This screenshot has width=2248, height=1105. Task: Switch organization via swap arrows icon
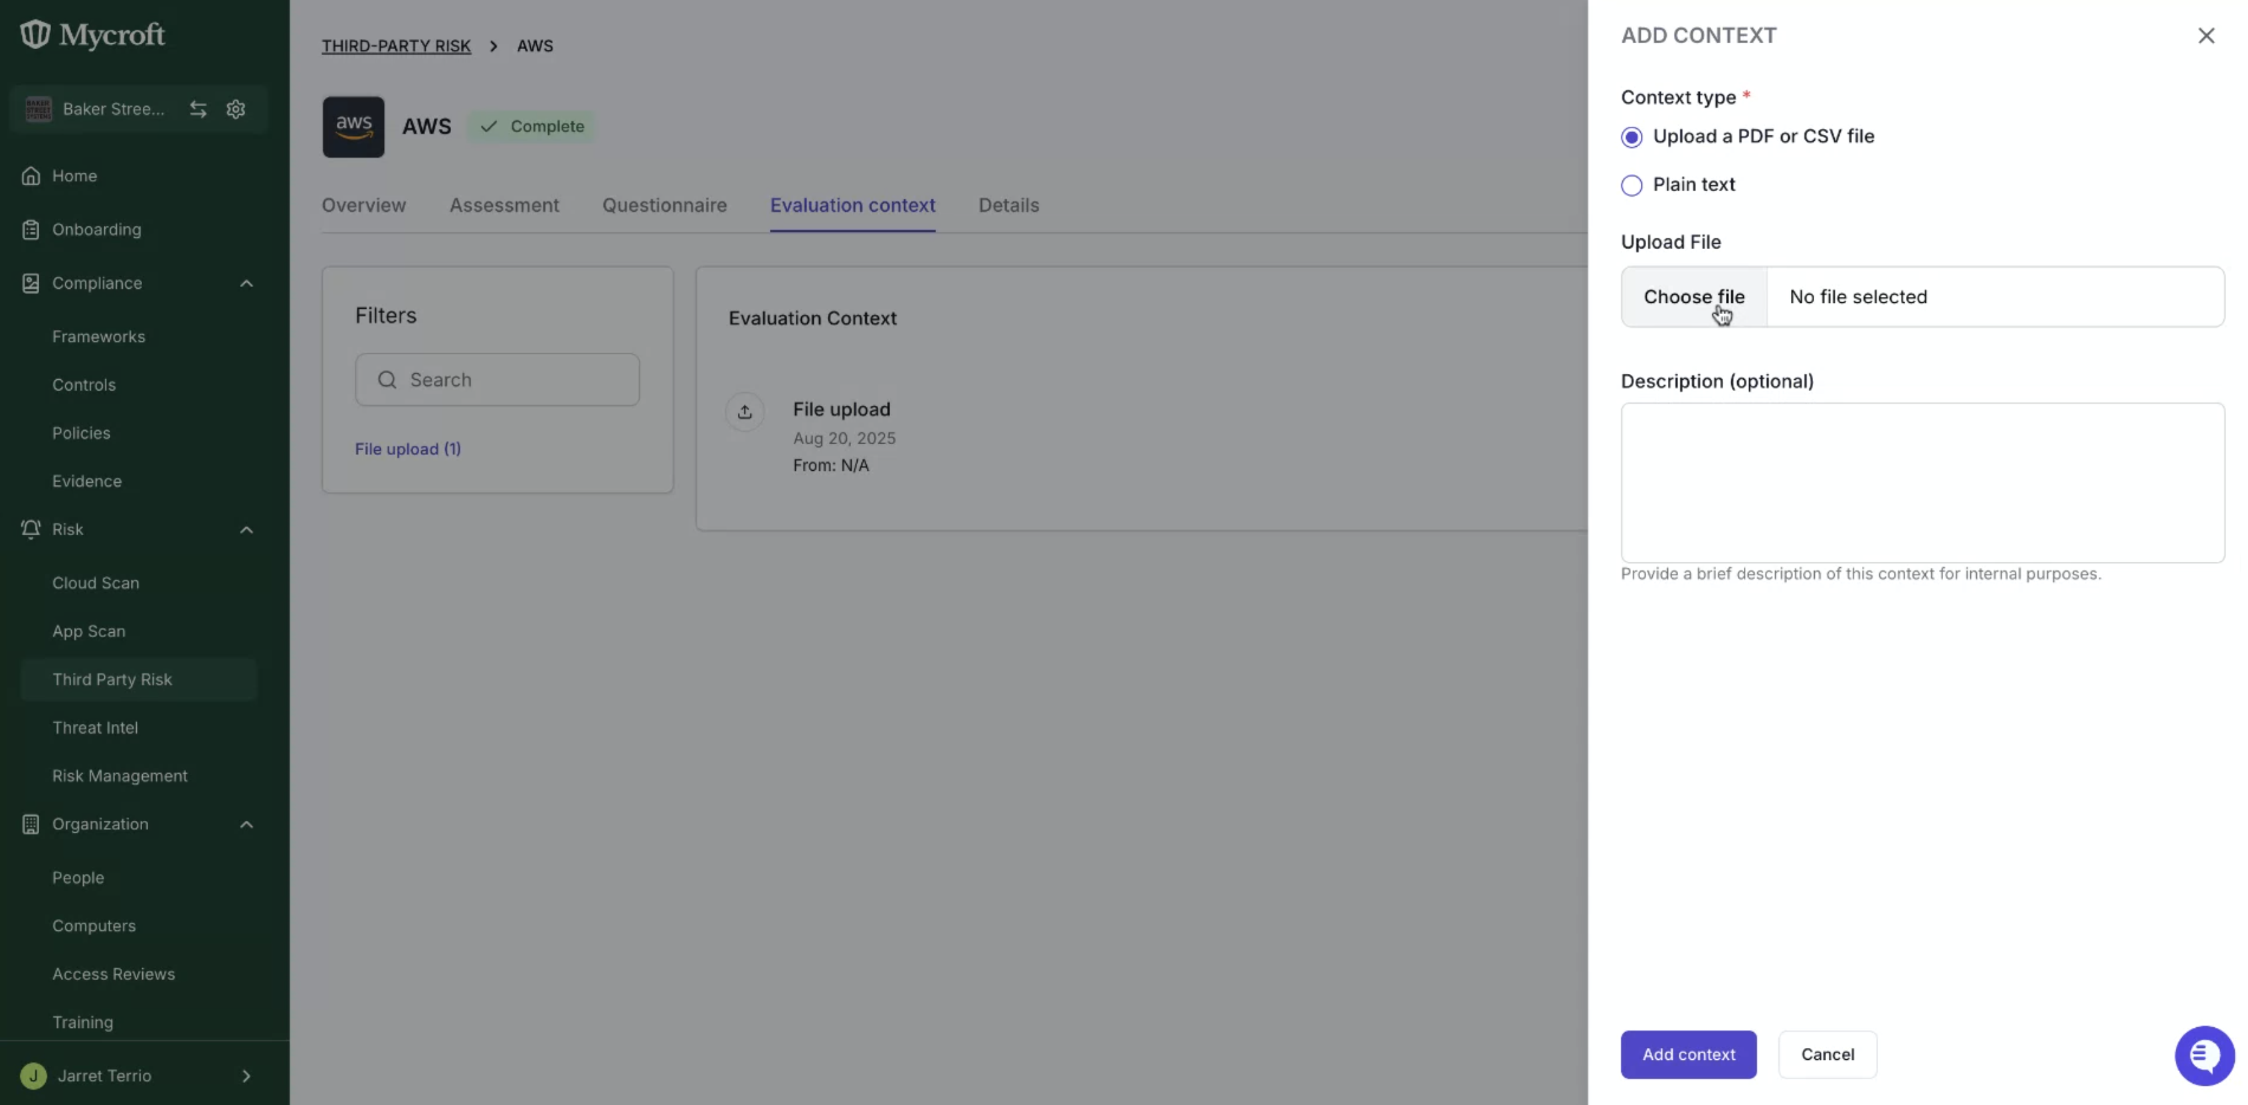198,109
